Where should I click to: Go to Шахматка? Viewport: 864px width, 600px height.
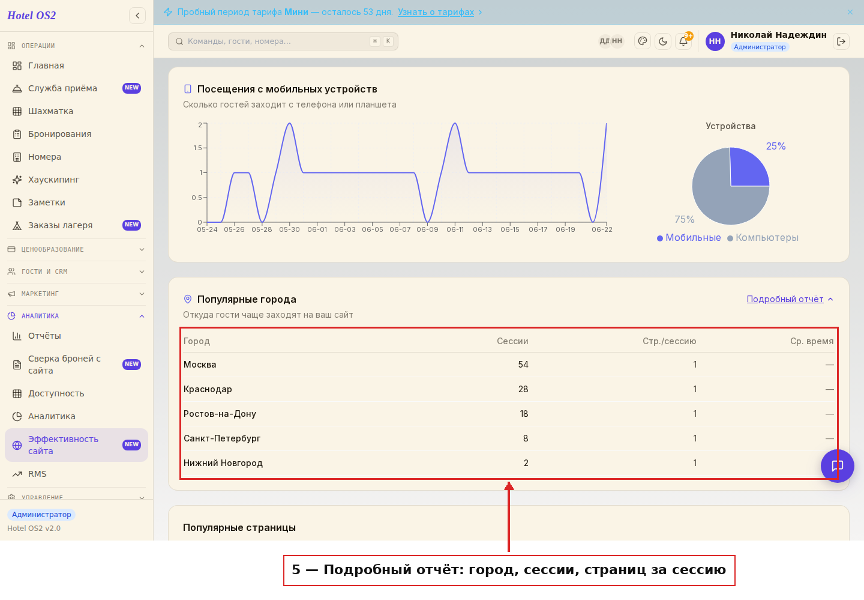(77, 111)
